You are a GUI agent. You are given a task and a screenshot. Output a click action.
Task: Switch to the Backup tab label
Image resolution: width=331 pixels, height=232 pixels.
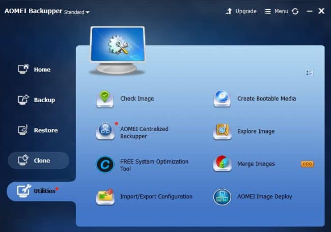tap(44, 100)
